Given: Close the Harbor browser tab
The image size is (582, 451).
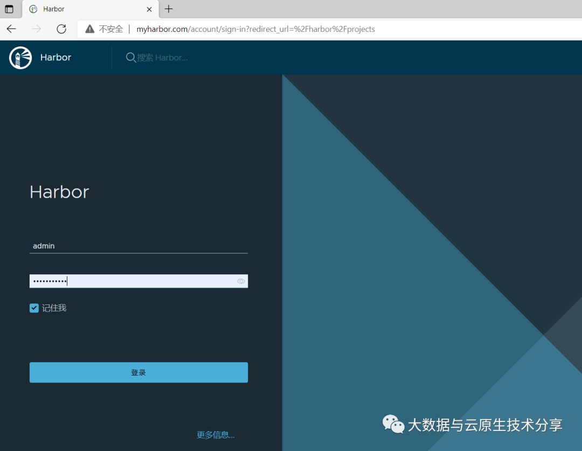Looking at the screenshot, I should click(x=149, y=9).
